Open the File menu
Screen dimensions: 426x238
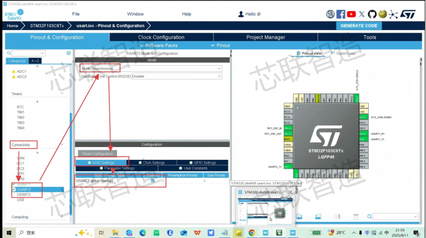pyautogui.click(x=76, y=14)
